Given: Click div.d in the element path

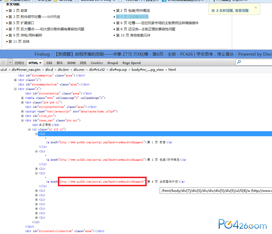Looking at the screenshot, I should pyautogui.click(x=49, y=70).
